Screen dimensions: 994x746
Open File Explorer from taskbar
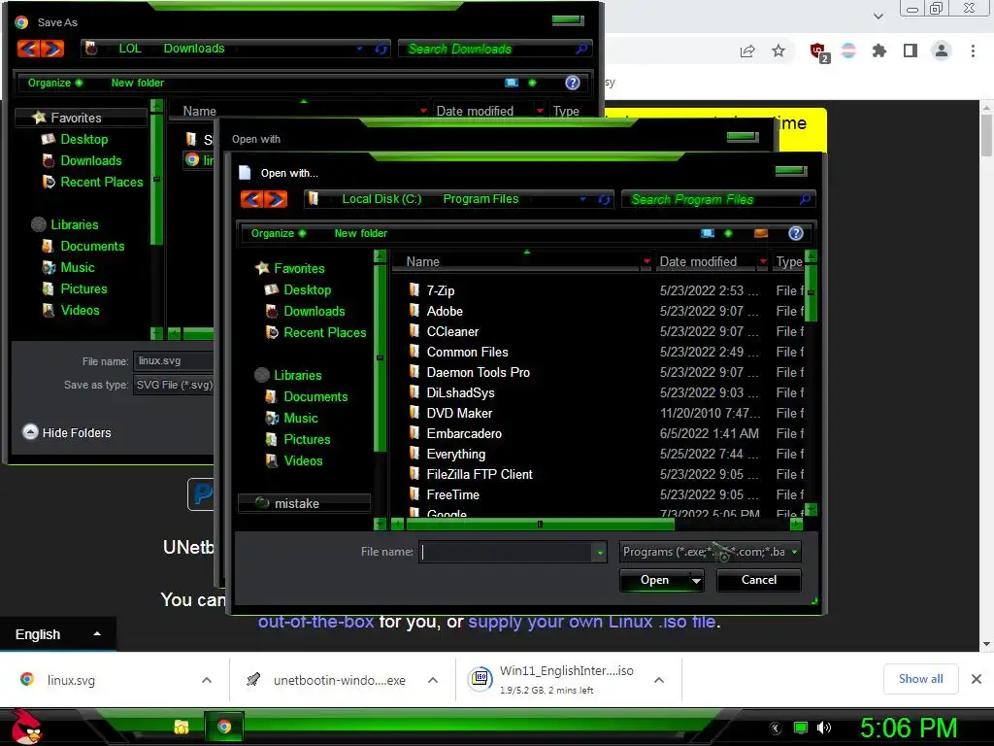coord(182,727)
